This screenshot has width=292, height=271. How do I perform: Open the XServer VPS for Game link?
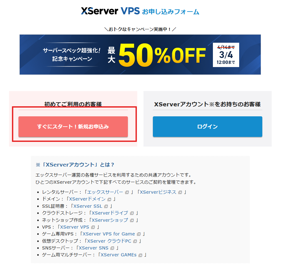(x=108, y=234)
